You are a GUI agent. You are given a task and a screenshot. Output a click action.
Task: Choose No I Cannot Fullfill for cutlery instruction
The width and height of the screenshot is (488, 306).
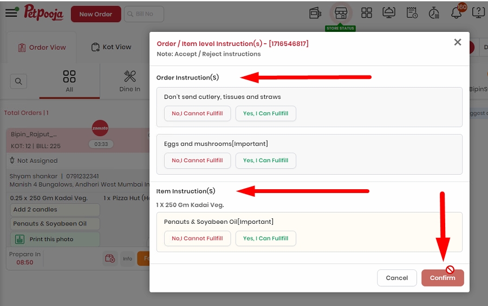click(x=197, y=114)
